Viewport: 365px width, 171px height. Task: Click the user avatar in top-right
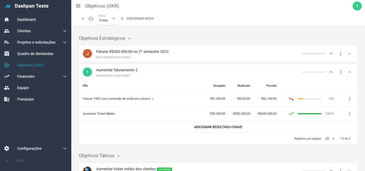pyautogui.click(x=357, y=6)
